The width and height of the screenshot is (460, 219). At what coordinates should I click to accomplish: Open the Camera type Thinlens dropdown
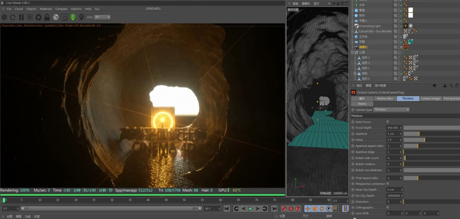[x=391, y=110]
